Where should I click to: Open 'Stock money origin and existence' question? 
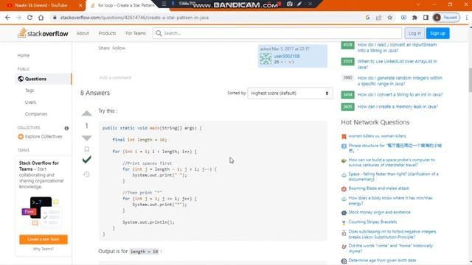[379, 212]
